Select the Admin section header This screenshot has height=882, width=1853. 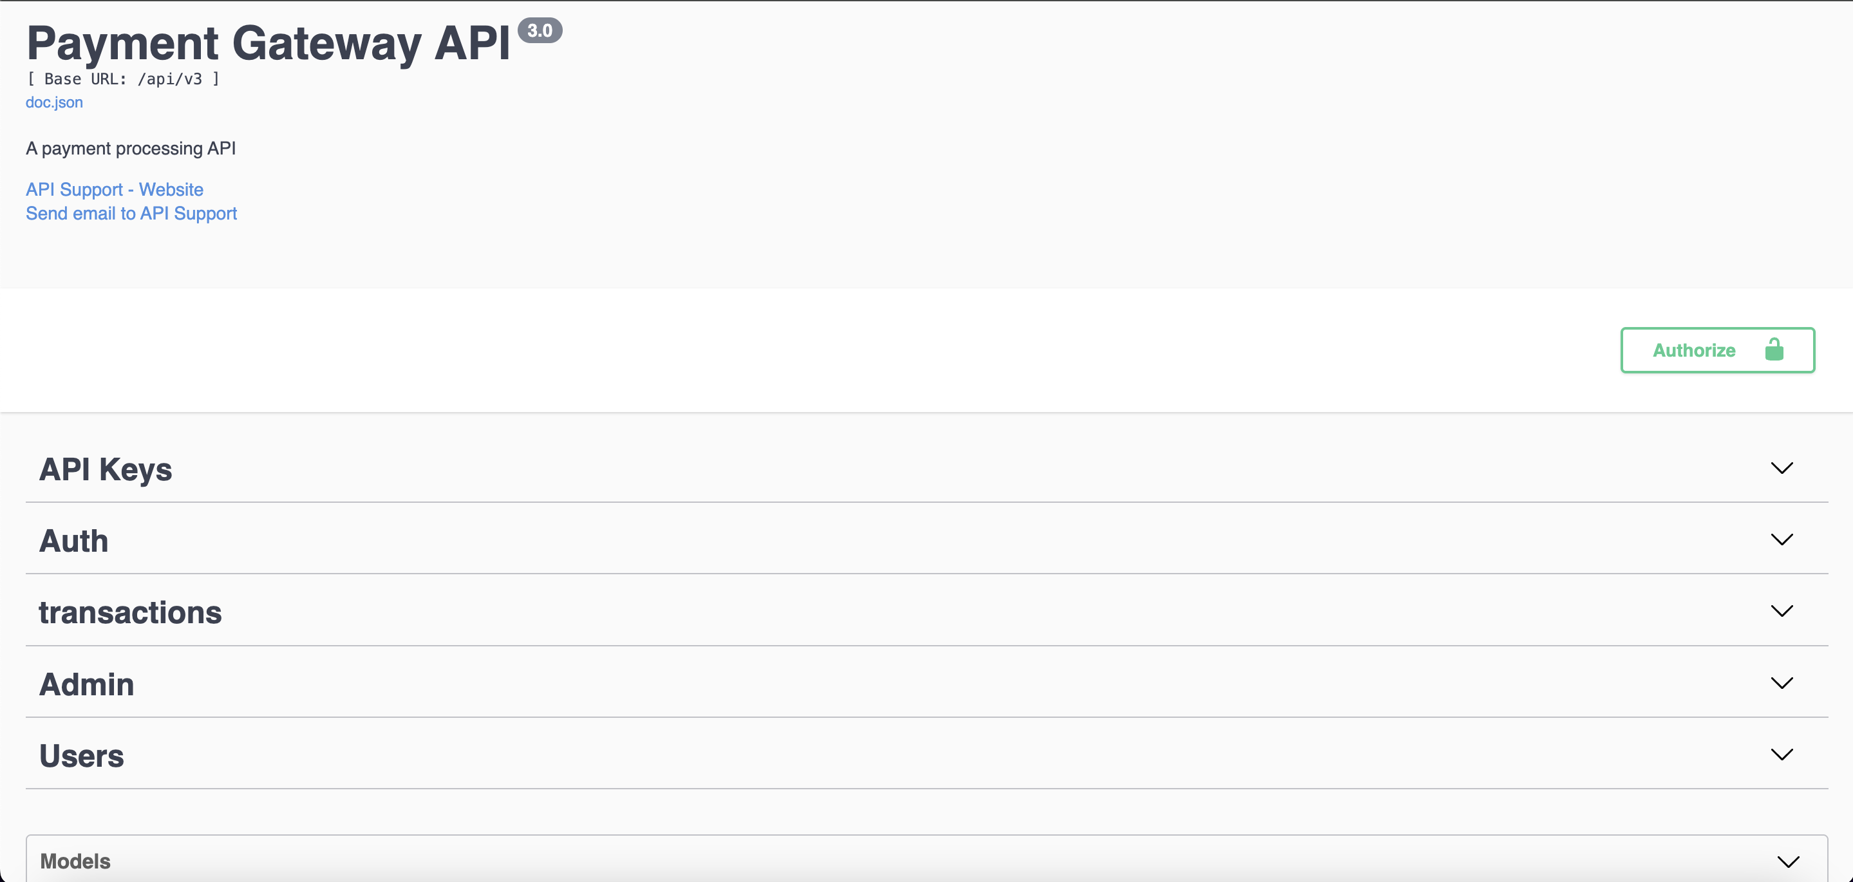tap(86, 684)
